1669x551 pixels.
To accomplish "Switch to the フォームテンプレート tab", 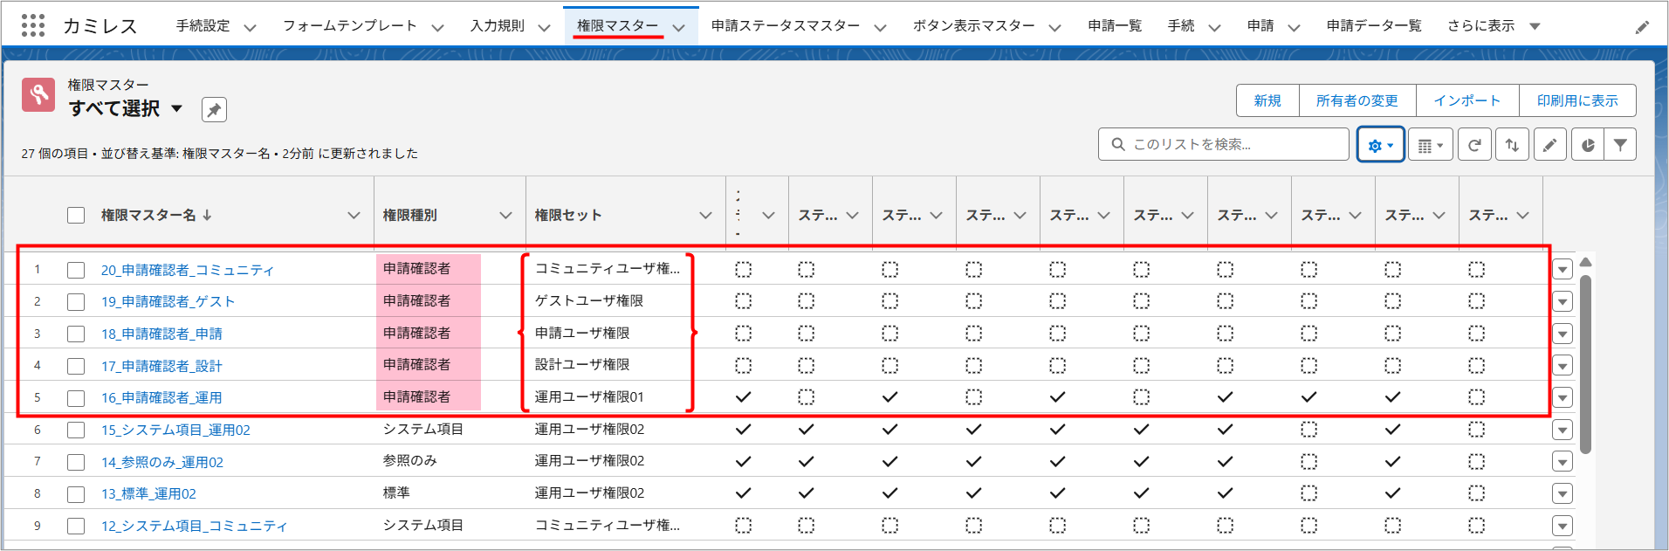I will 350,26.
